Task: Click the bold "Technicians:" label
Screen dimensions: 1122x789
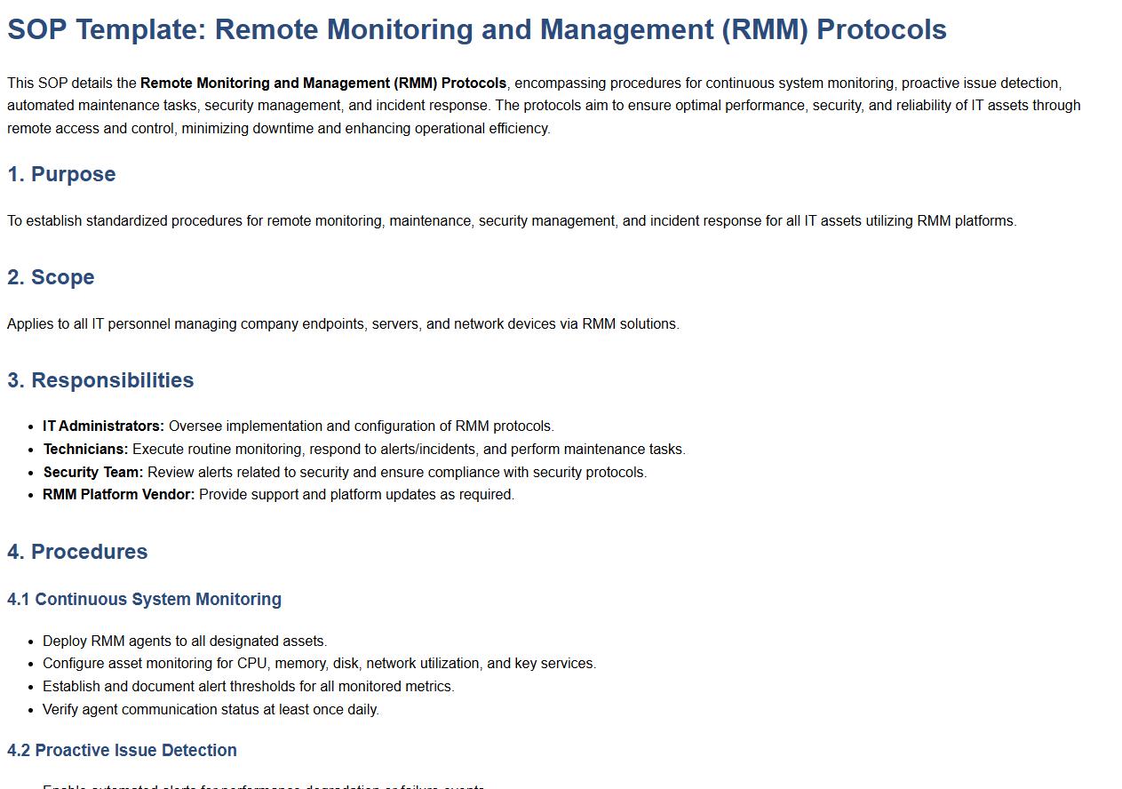Action: pos(85,450)
